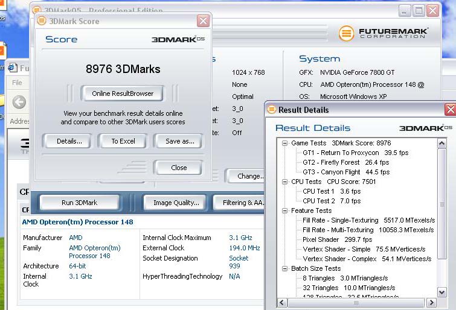Screen dimensions: 456x310
Task: Click the horizontal scrollbar thumb in Result Details
Action: tap(356, 302)
